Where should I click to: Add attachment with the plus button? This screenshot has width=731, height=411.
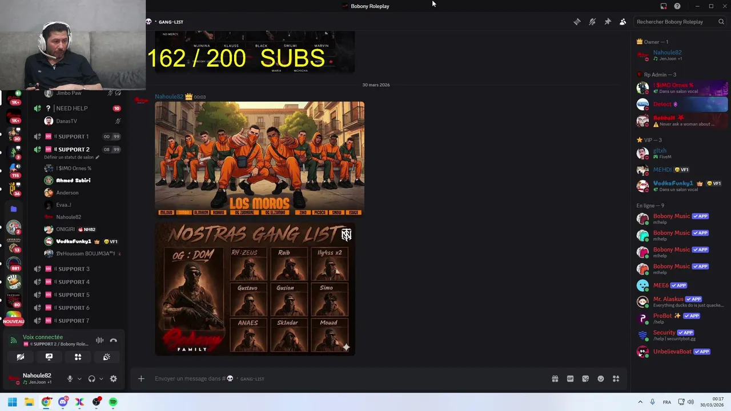click(141, 378)
